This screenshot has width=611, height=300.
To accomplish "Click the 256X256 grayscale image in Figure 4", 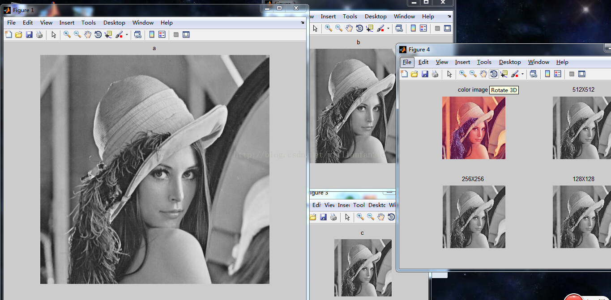I will (474, 217).
